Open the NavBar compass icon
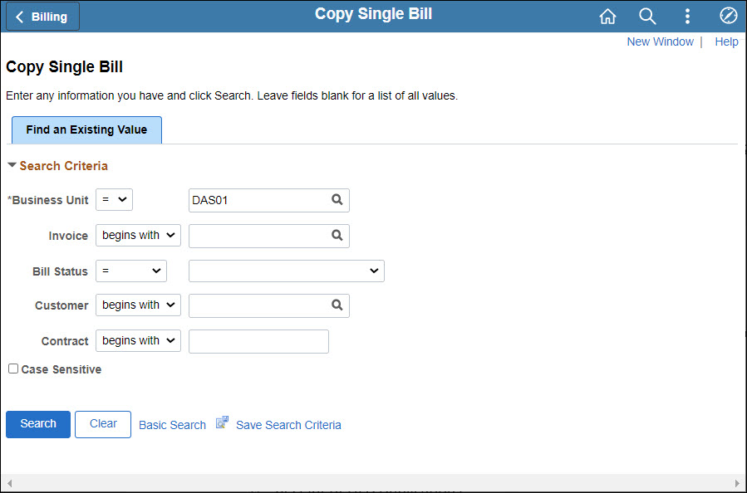The image size is (747, 493). tap(728, 16)
